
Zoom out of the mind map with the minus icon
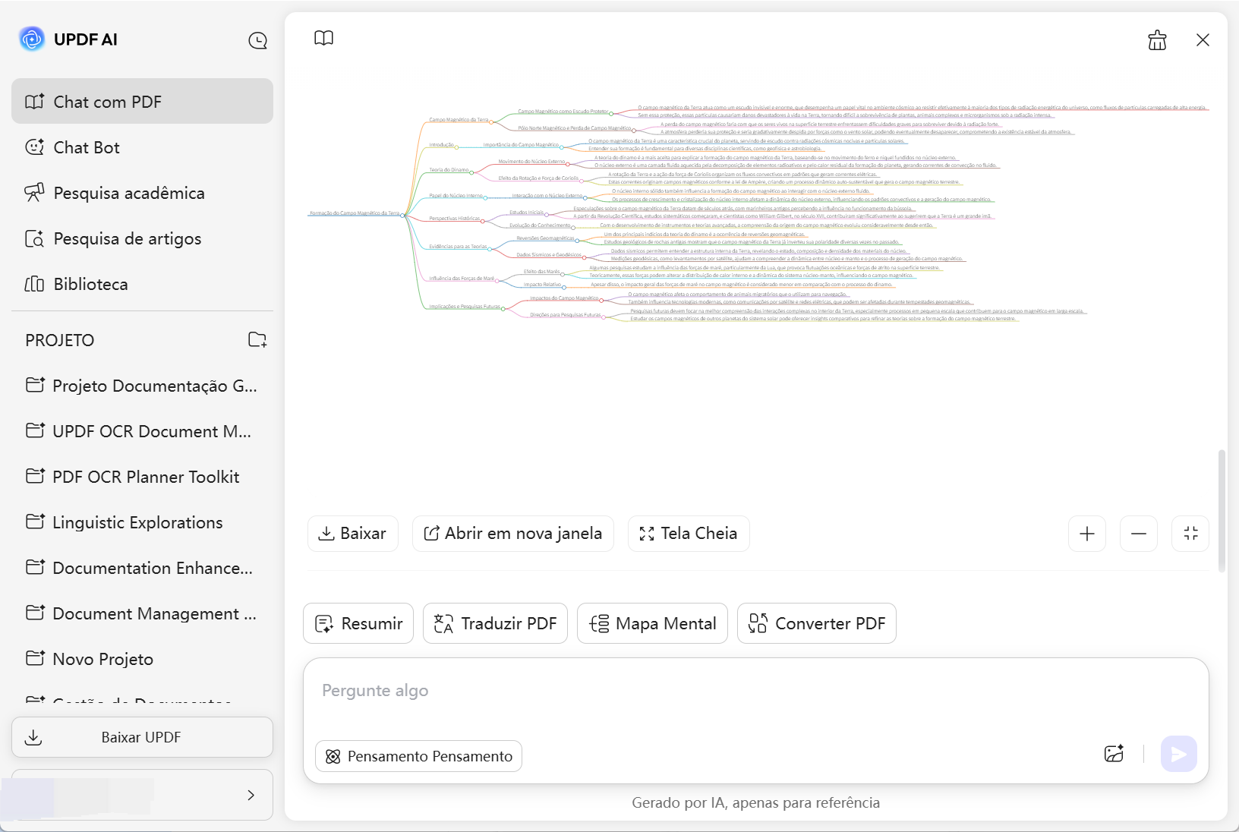1139,534
